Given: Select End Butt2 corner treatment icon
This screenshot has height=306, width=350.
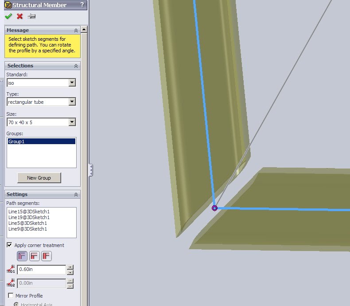Looking at the screenshot, I should click(46, 256).
